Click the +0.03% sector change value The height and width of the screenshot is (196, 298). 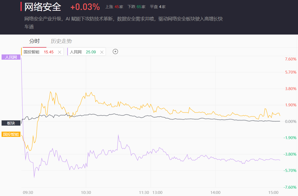coord(85,7)
